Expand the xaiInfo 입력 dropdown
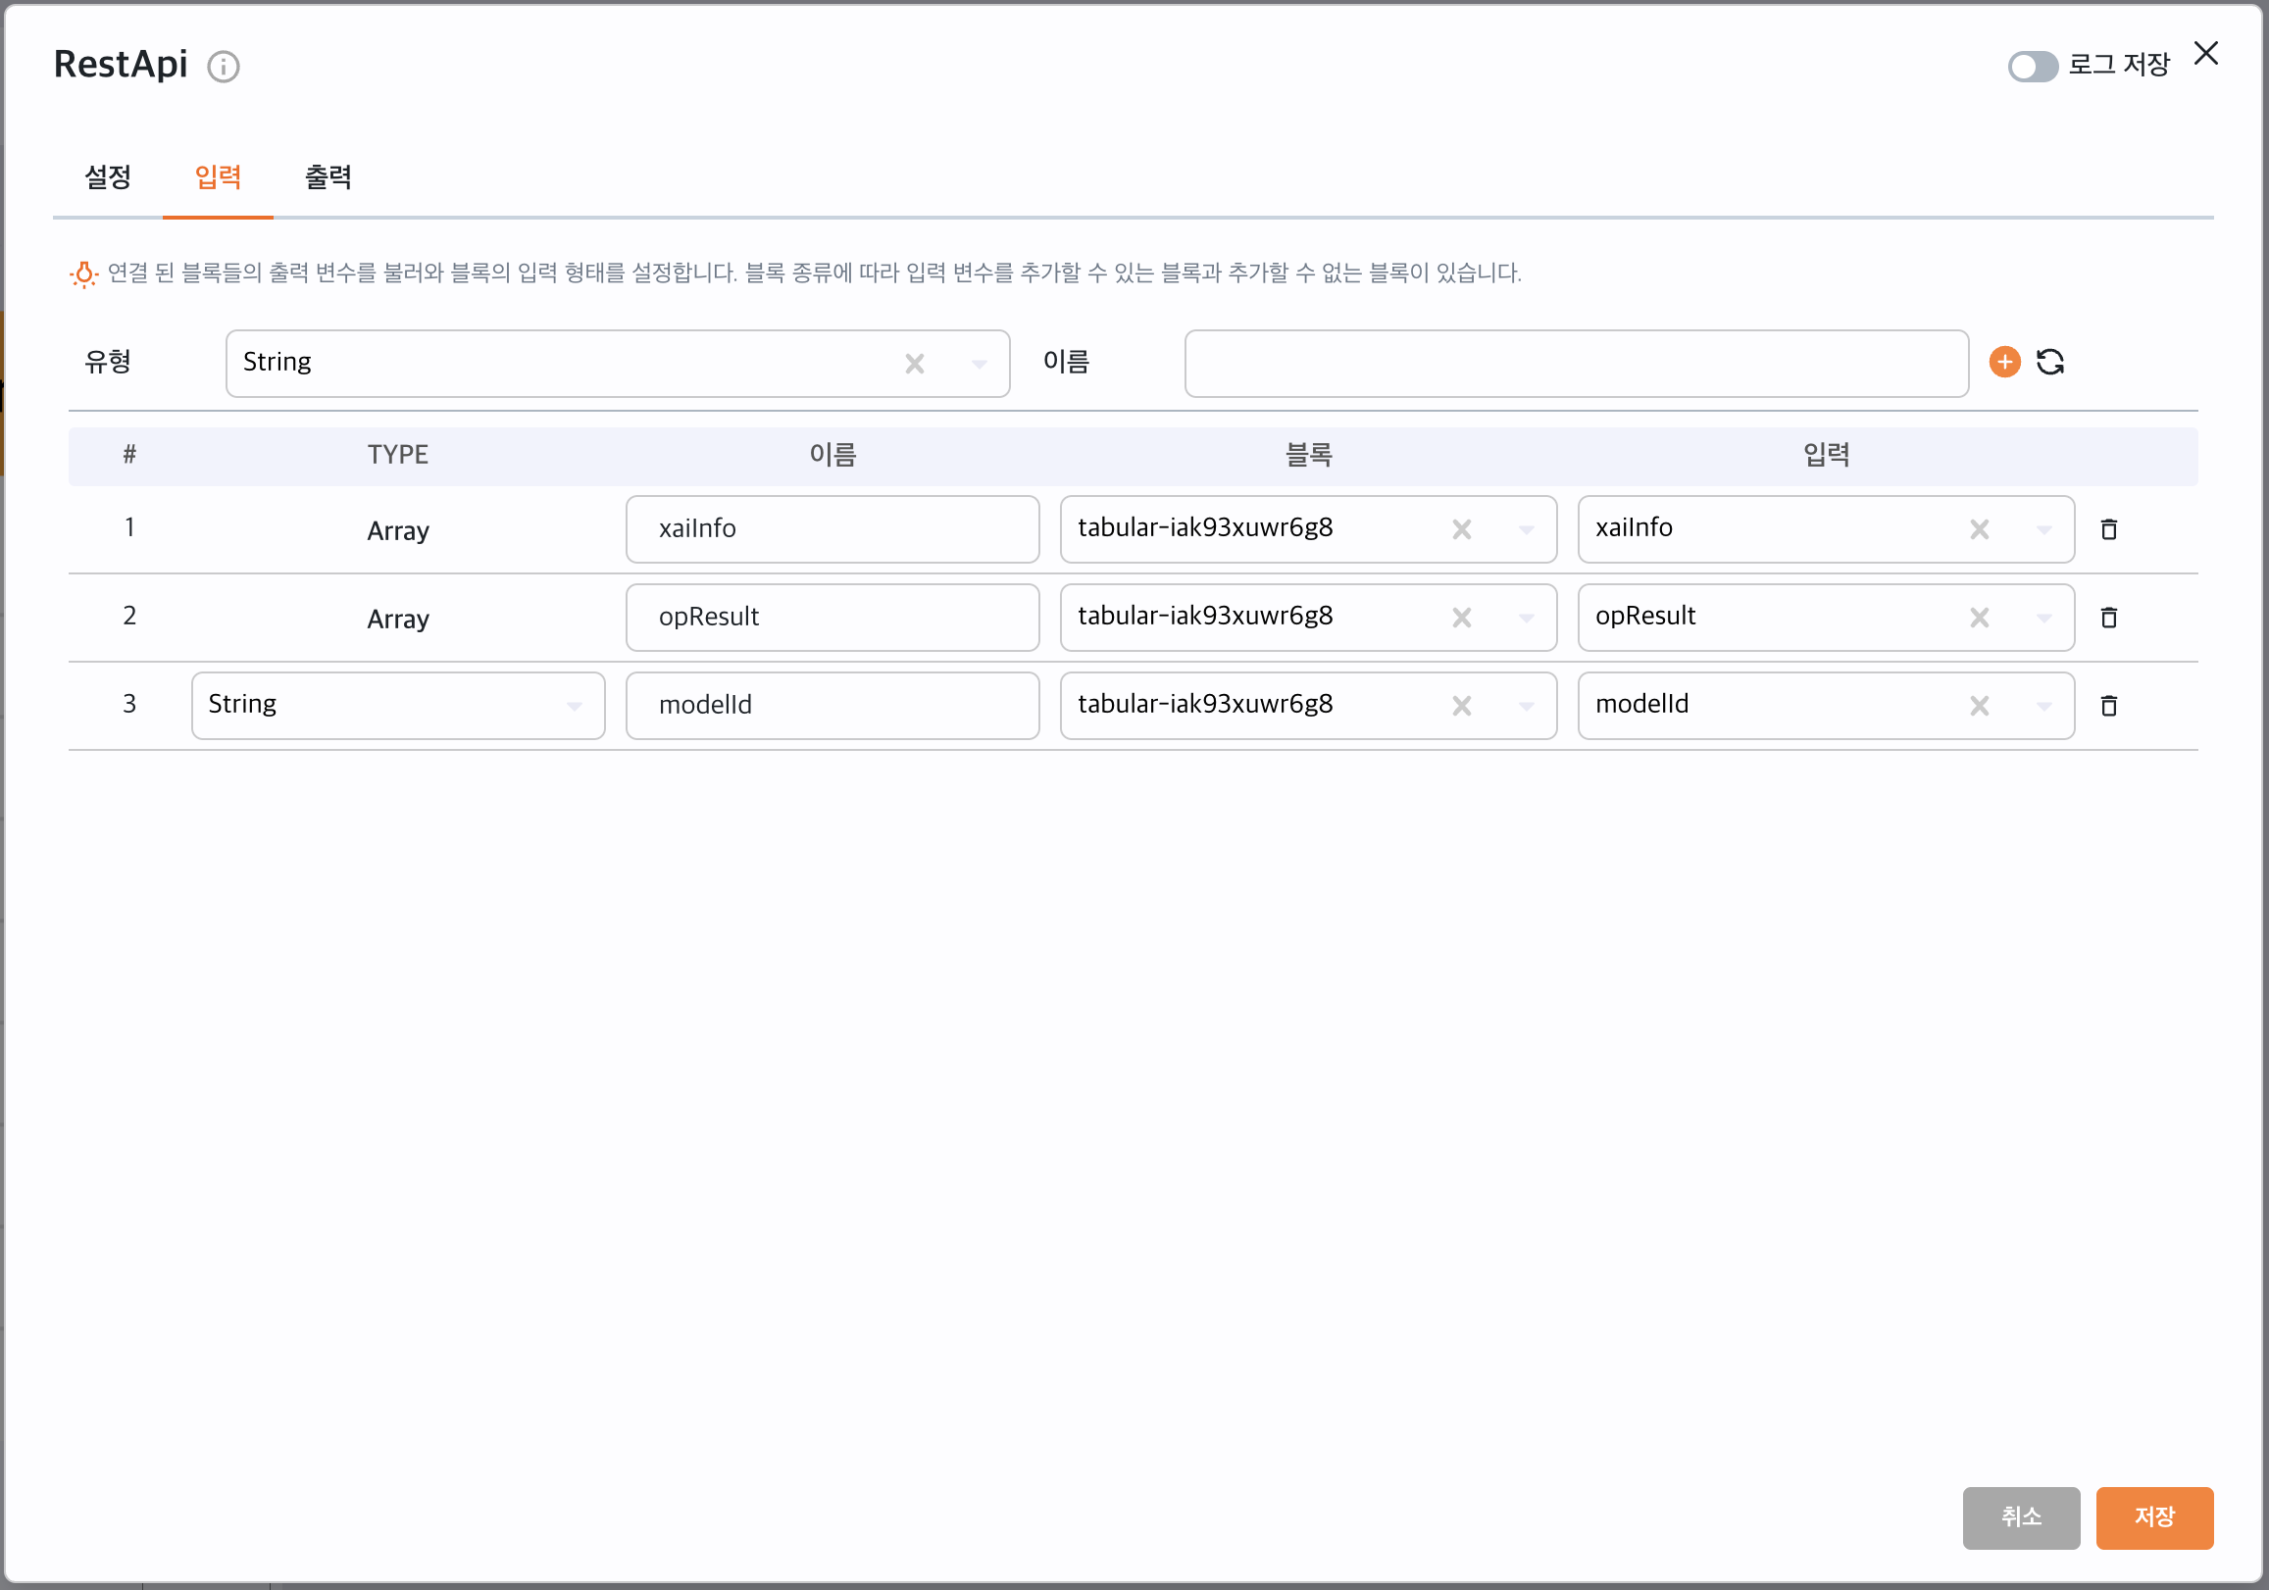This screenshot has height=1590, width=2269. click(2043, 529)
